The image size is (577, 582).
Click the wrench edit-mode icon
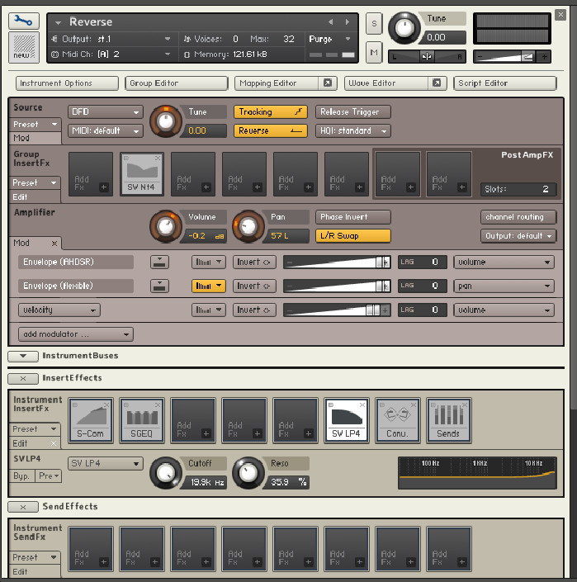pos(24,21)
